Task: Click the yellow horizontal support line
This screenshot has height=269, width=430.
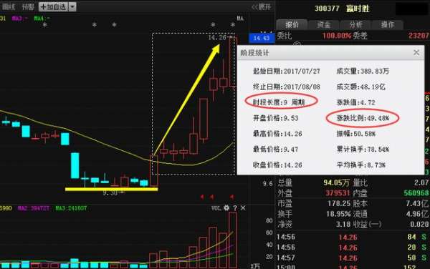Action: (111, 189)
